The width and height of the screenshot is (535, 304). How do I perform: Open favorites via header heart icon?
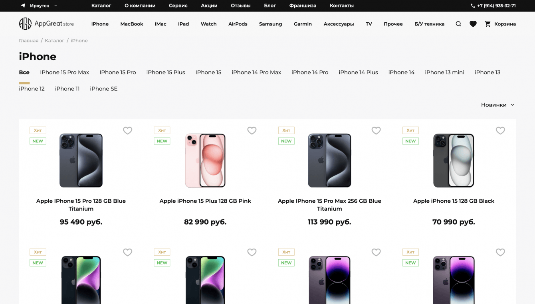473,24
